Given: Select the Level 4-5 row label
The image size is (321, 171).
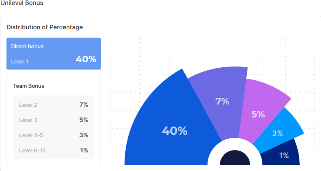Looking at the screenshot, I should [31, 135].
